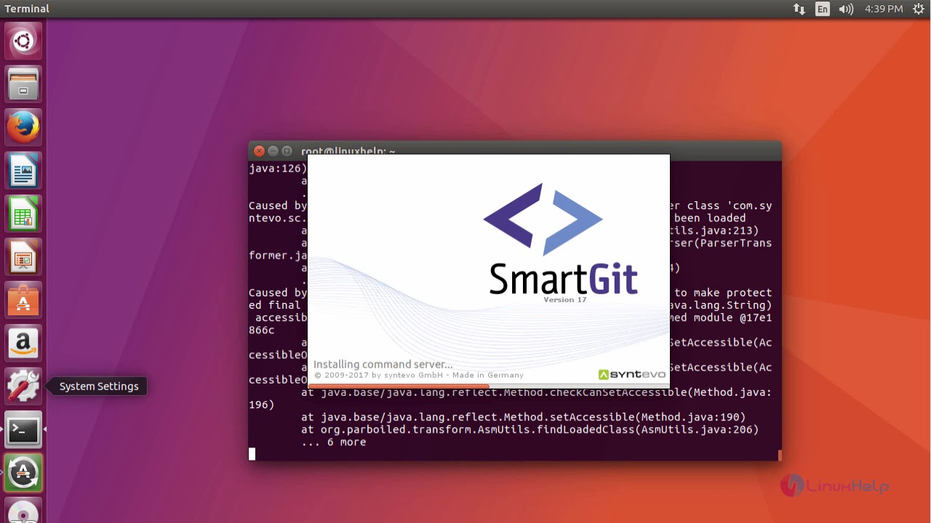
Task: Maximize the terminal window
Action: (x=287, y=151)
